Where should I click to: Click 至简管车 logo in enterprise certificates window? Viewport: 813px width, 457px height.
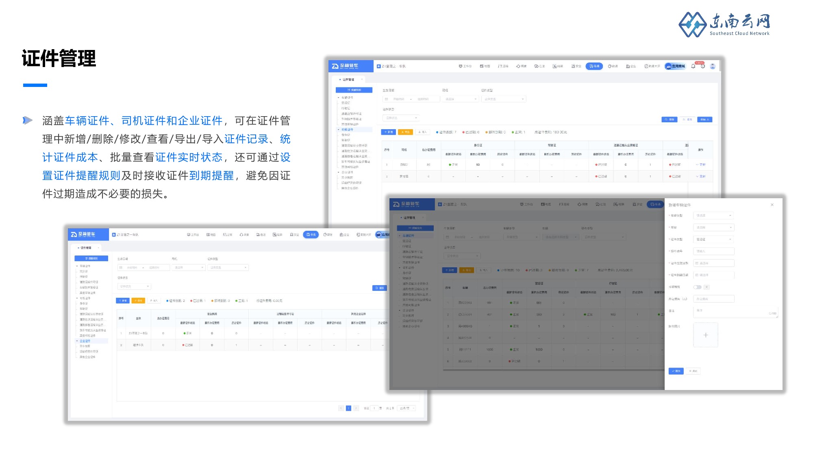click(x=83, y=234)
